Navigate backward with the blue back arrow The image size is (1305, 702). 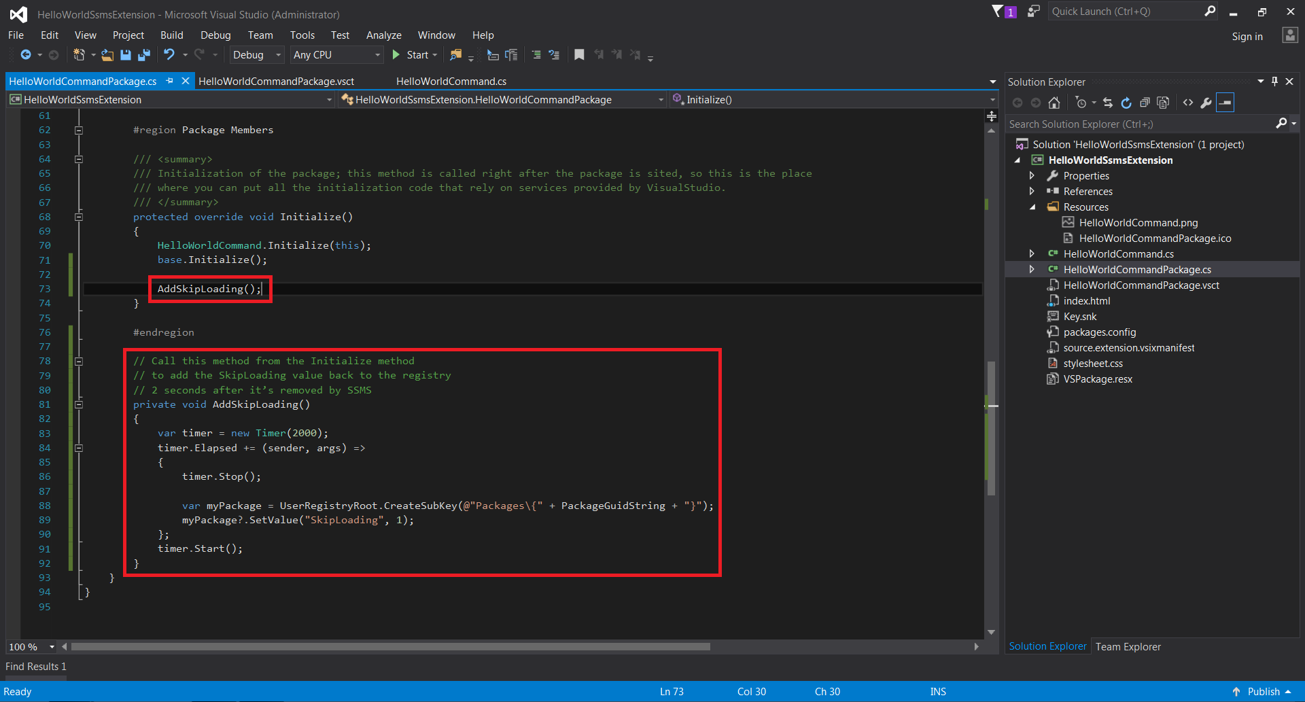click(x=26, y=55)
